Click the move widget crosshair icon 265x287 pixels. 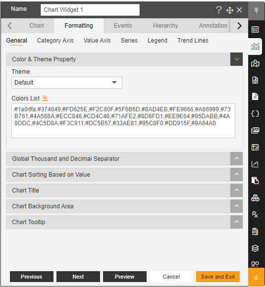coord(230,10)
